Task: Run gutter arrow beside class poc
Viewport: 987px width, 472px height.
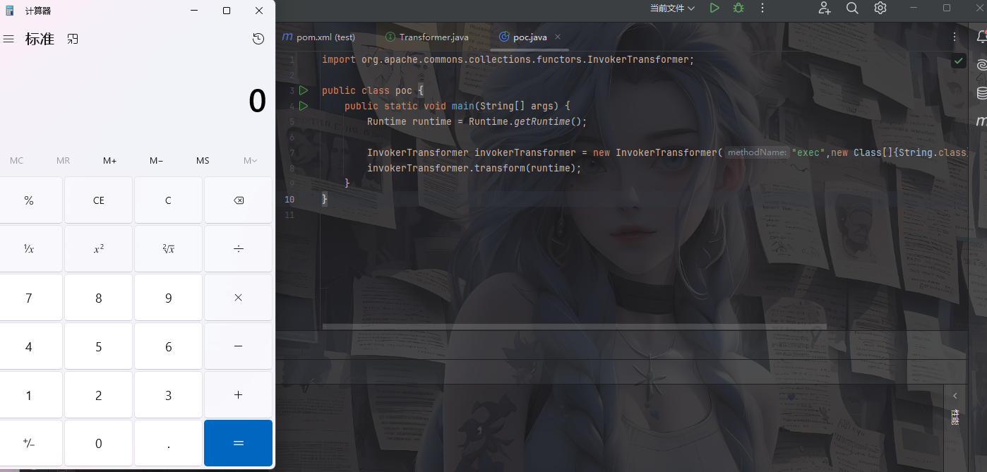Action: point(304,90)
